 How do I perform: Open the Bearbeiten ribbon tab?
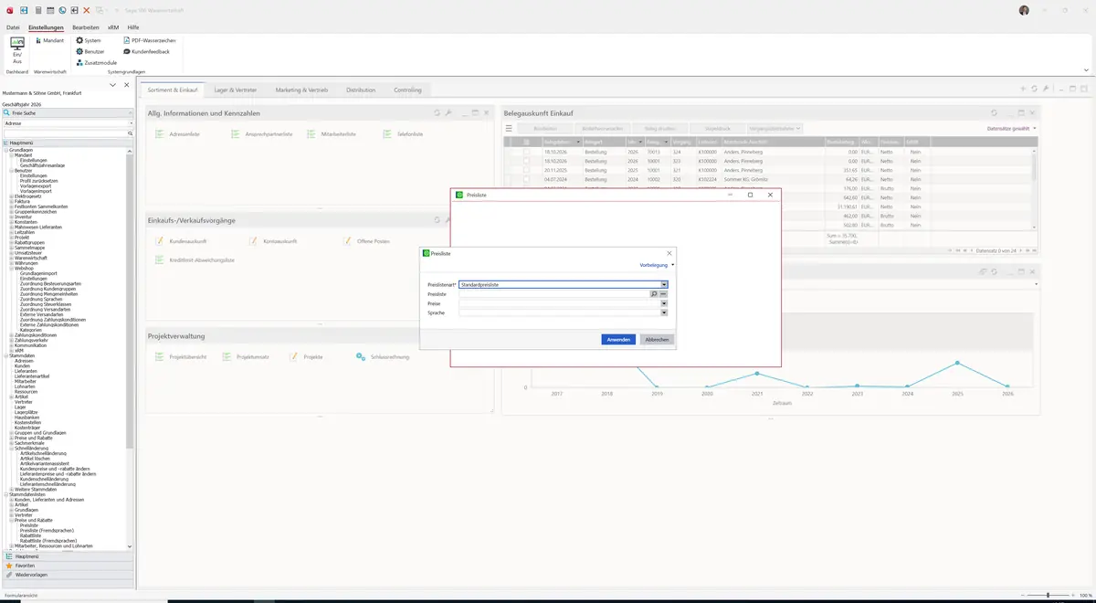point(86,27)
